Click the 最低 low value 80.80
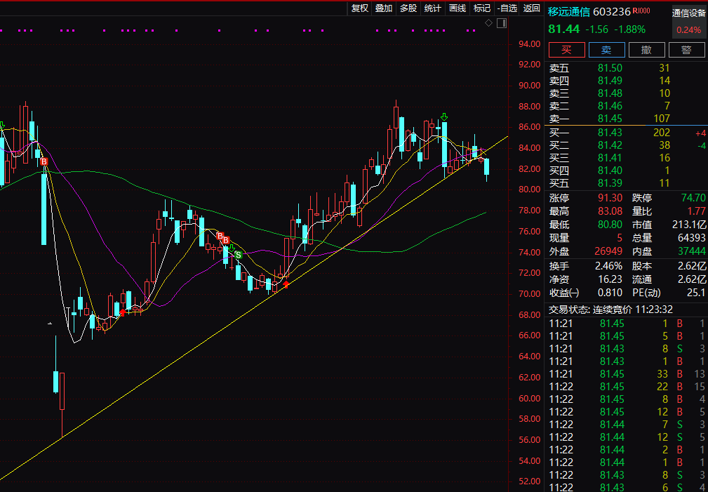 coord(610,225)
